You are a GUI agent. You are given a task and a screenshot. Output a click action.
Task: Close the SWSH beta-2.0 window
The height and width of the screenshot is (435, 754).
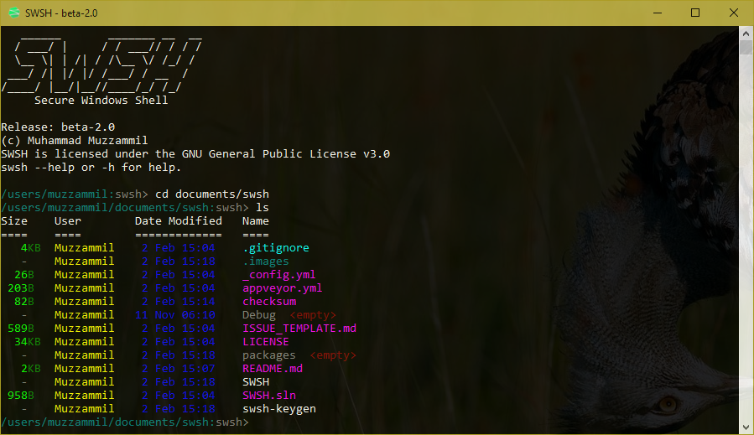[x=733, y=13]
